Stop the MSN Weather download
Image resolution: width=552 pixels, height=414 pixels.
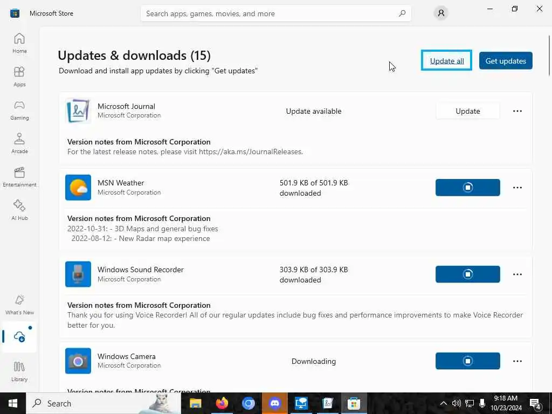(x=467, y=187)
